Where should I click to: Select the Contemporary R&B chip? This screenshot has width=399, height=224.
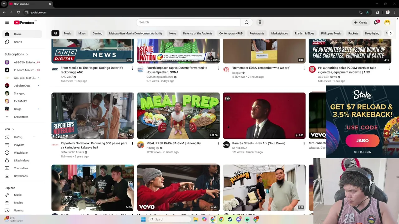pos(231,33)
